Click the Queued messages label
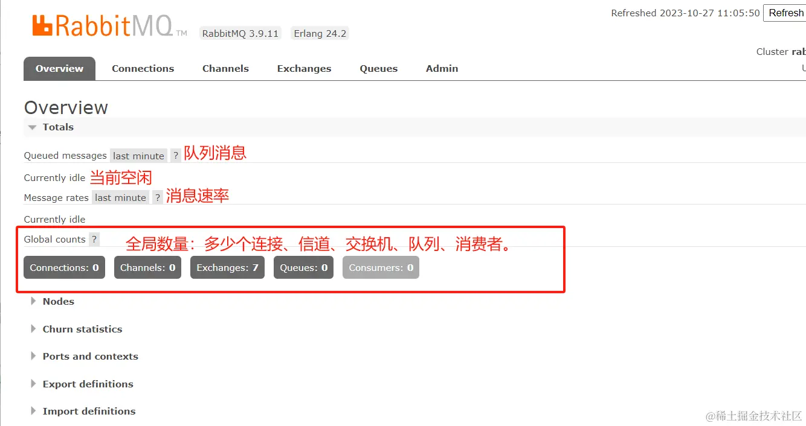Image resolution: width=806 pixels, height=426 pixels. click(x=65, y=156)
